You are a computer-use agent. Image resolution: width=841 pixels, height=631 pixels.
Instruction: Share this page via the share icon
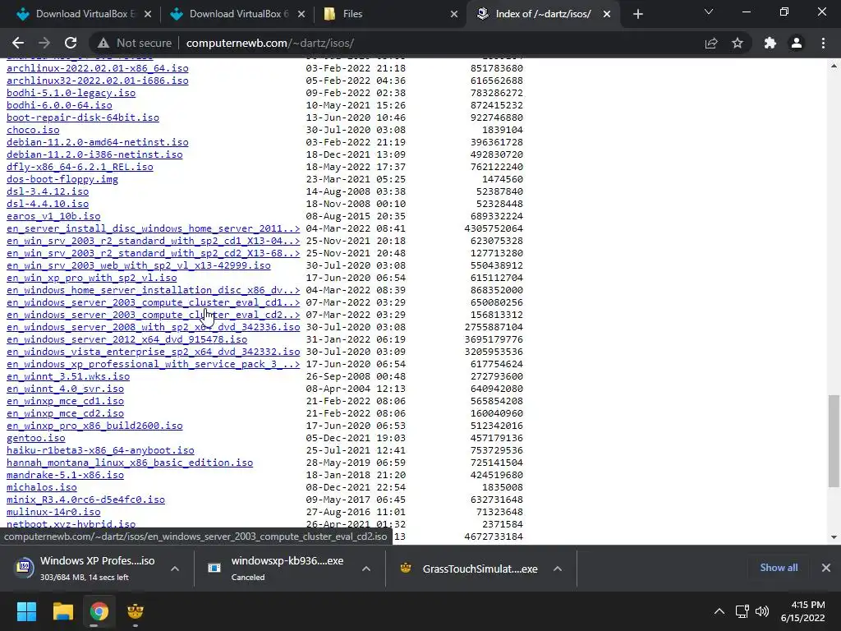coord(711,43)
